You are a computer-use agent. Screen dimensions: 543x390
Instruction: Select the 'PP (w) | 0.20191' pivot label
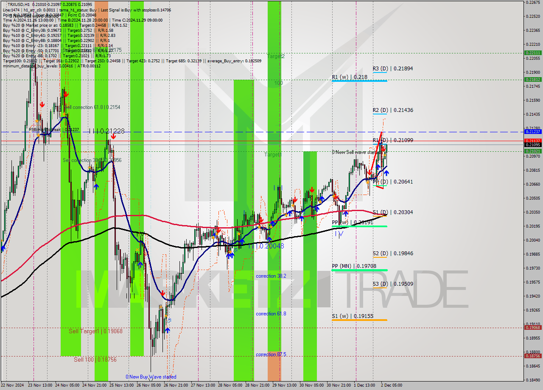pos(353,222)
